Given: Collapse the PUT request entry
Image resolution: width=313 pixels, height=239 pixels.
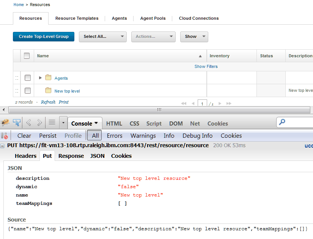Looking at the screenshot, I should [2, 145].
